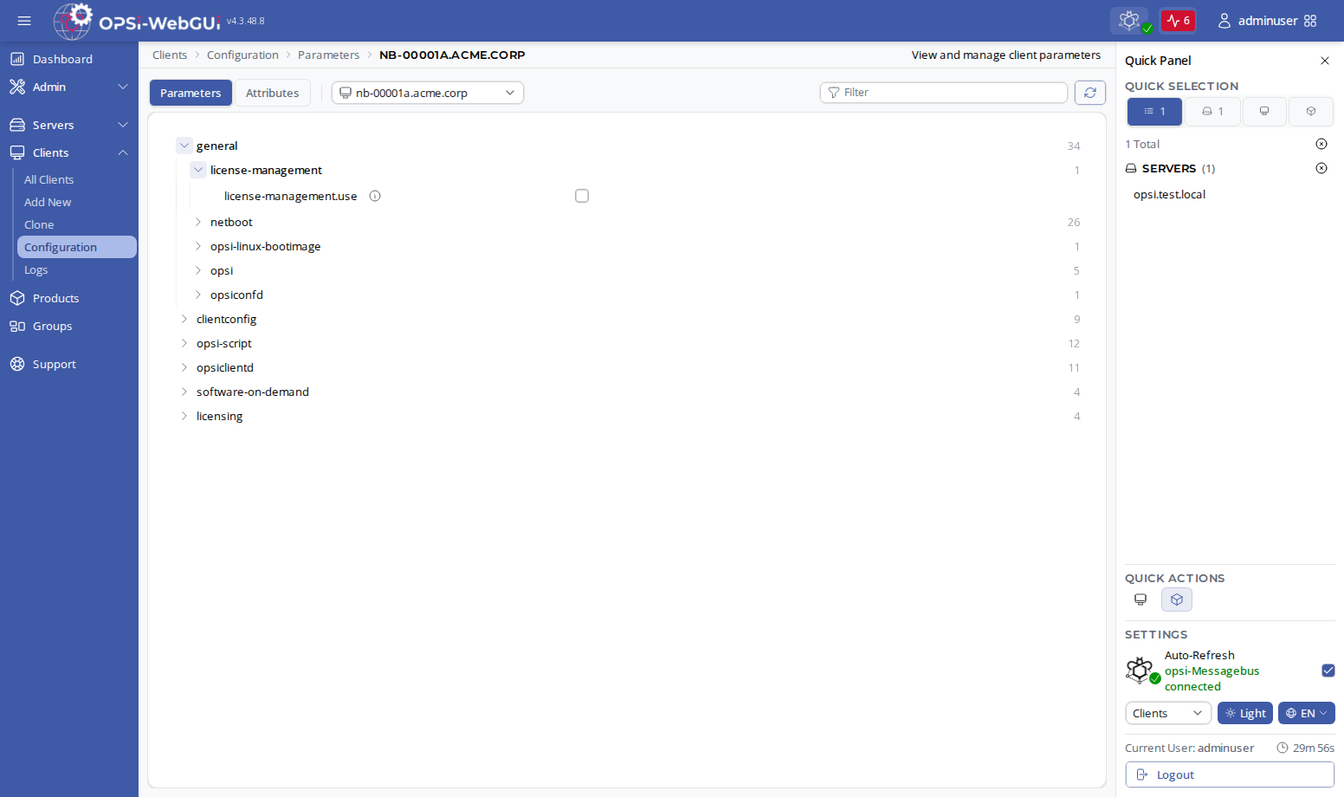Toggle the Auto-Refresh checkbox
The image size is (1344, 797).
1328,671
